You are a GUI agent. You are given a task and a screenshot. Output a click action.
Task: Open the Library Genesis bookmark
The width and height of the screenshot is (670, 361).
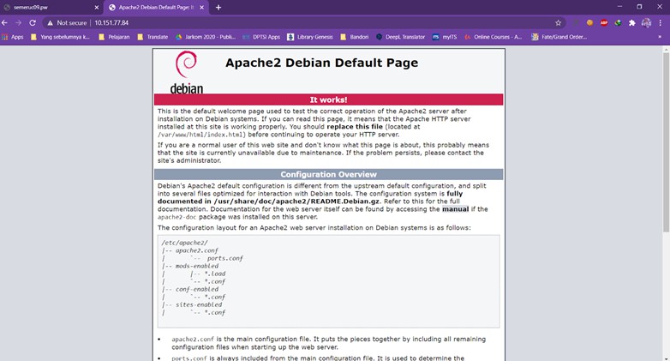coord(310,37)
